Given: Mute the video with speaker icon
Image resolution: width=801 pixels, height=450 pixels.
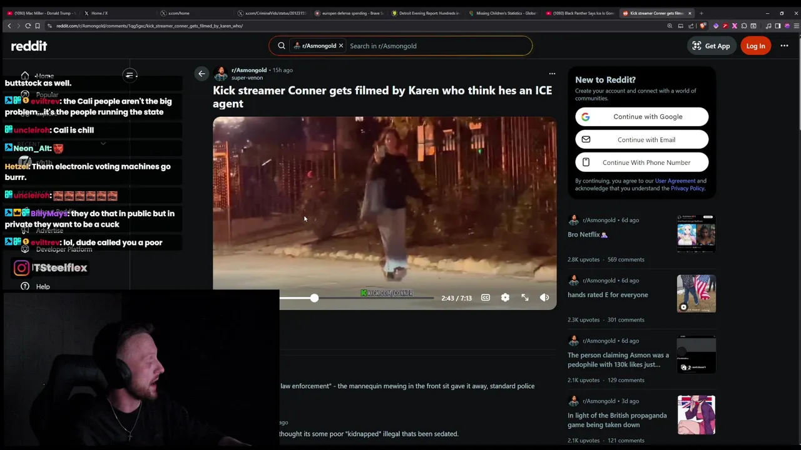Looking at the screenshot, I should 544,297.
